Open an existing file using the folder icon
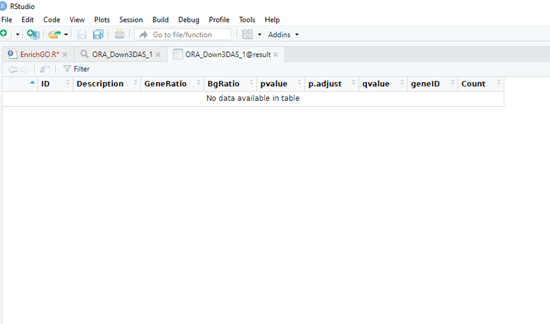Screen dimensions: 550x324 click(x=54, y=34)
